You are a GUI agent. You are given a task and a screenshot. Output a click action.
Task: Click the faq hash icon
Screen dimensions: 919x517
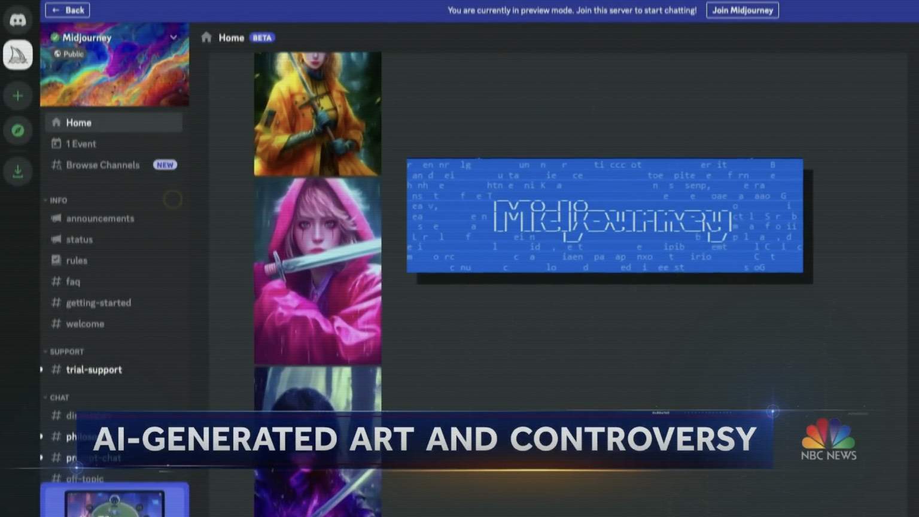56,281
